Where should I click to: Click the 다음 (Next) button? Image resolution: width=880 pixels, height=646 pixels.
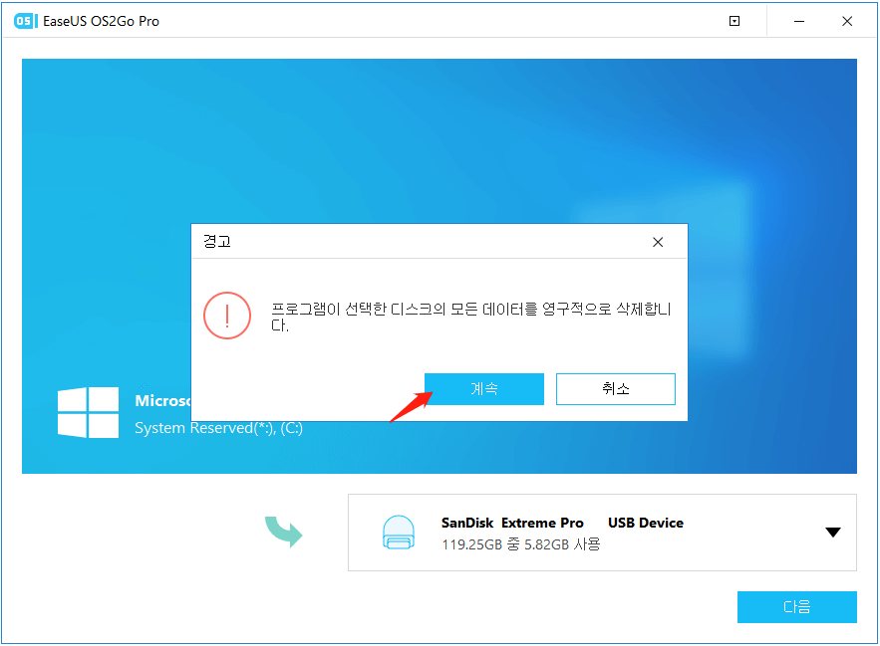[796, 607]
